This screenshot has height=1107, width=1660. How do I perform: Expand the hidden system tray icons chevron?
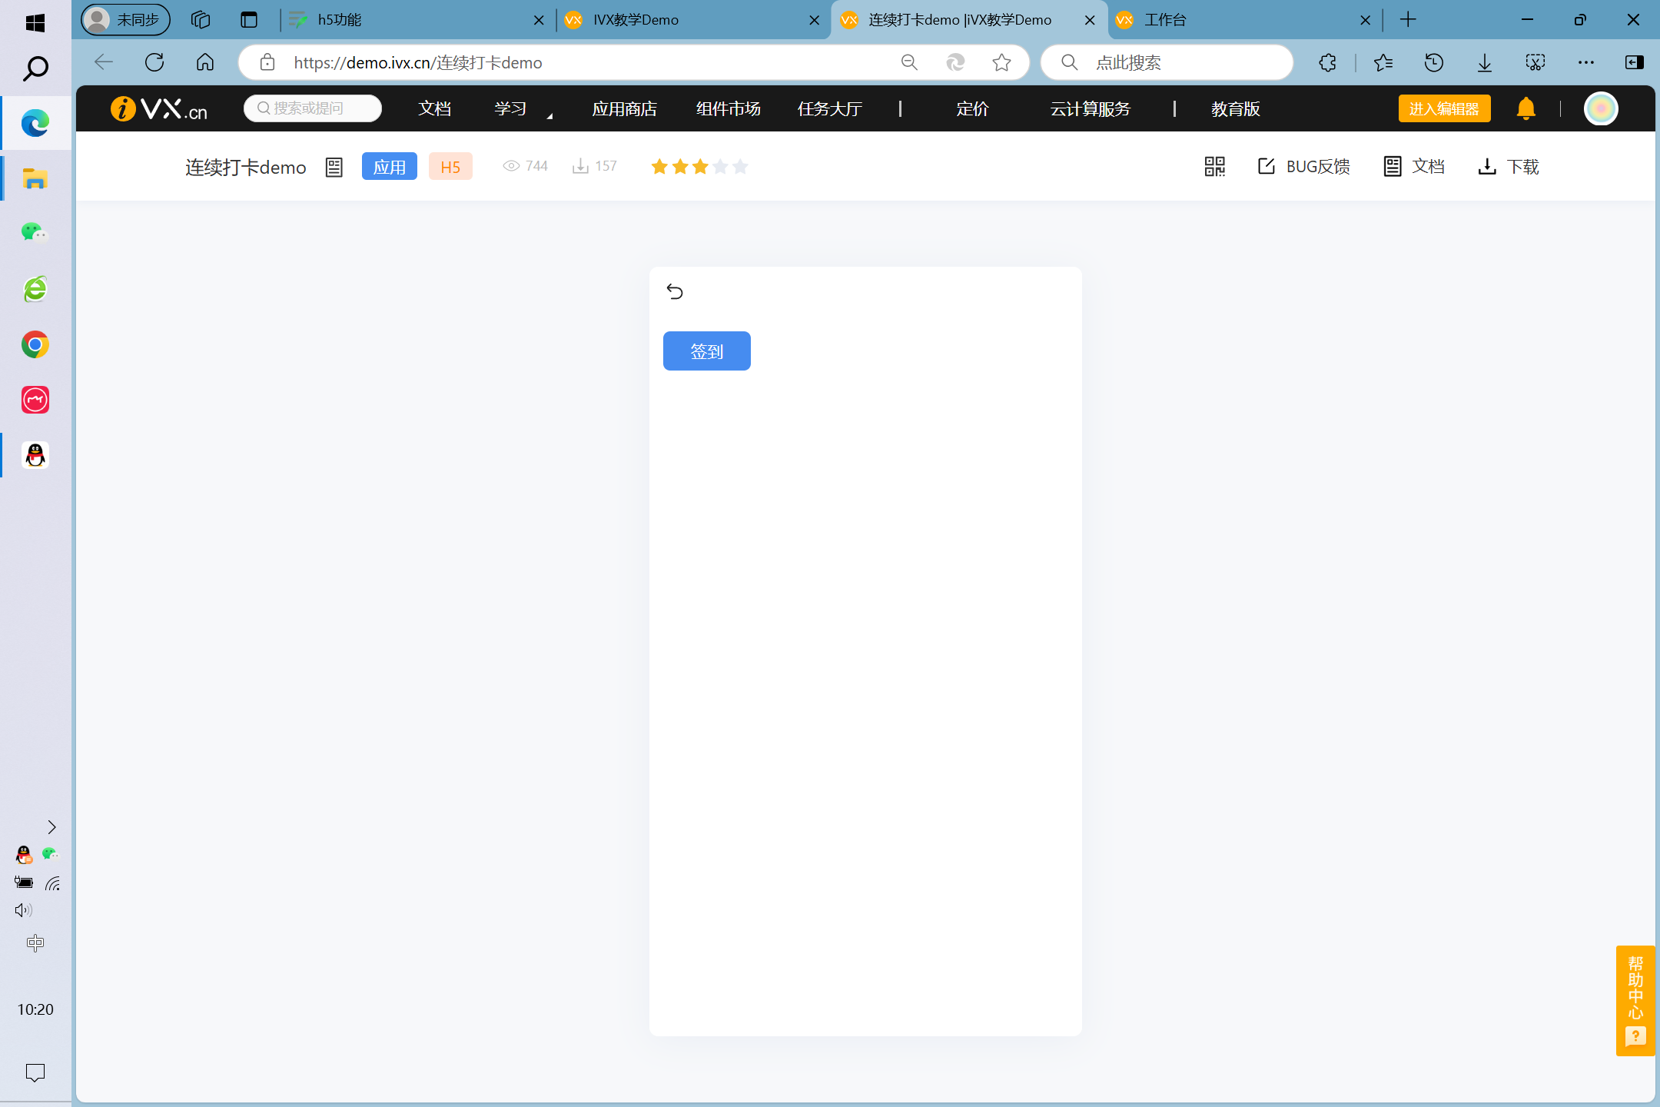click(51, 827)
